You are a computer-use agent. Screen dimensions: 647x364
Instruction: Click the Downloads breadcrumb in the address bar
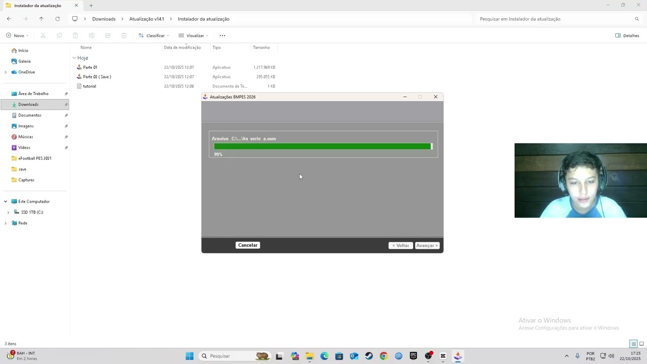[x=104, y=19]
